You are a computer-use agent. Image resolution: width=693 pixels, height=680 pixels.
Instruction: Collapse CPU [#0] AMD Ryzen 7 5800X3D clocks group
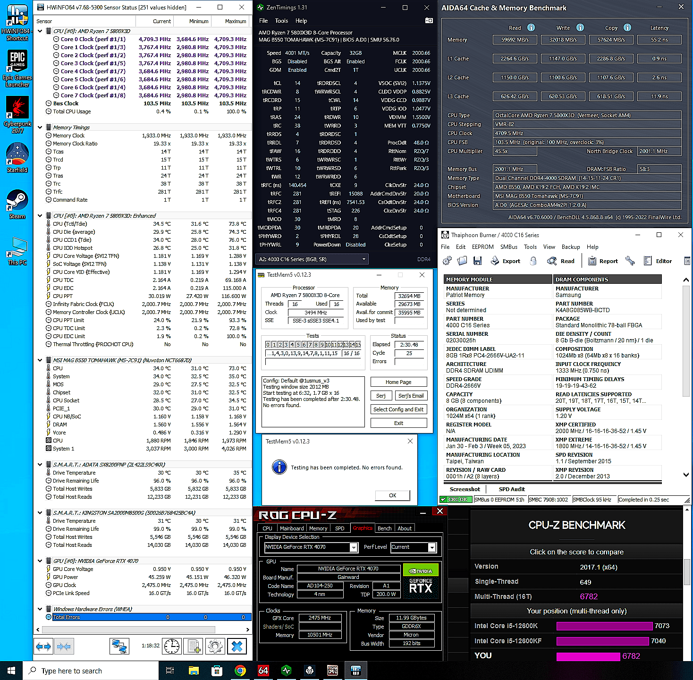click(40, 31)
